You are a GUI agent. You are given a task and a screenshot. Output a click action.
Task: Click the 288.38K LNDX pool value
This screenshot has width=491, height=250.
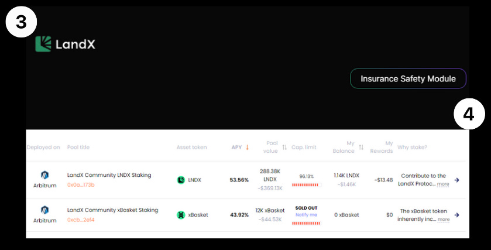(x=270, y=175)
